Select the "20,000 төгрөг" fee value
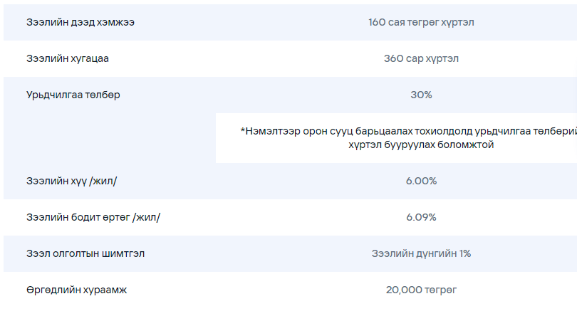Image resolution: width=577 pixels, height=321 pixels. click(421, 290)
